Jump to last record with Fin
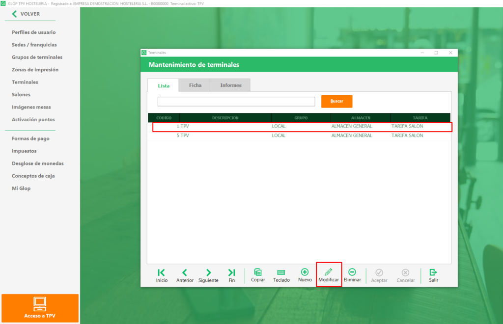The height and width of the screenshot is (324, 503). click(x=232, y=275)
